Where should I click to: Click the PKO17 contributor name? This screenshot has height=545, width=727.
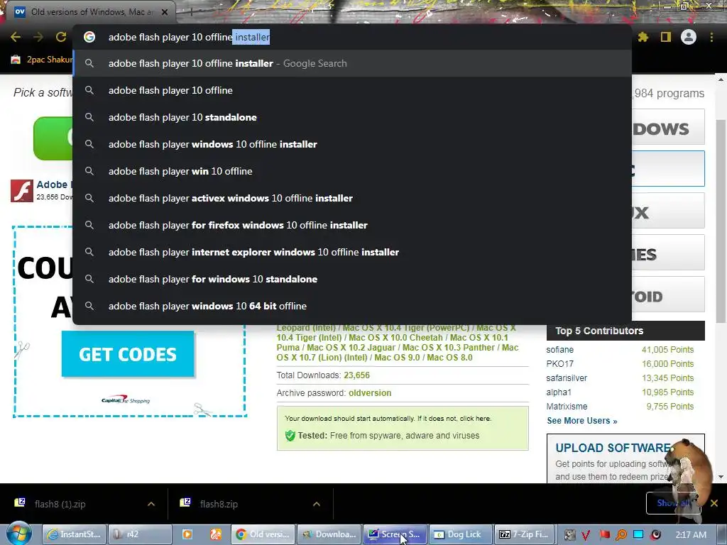tap(559, 364)
